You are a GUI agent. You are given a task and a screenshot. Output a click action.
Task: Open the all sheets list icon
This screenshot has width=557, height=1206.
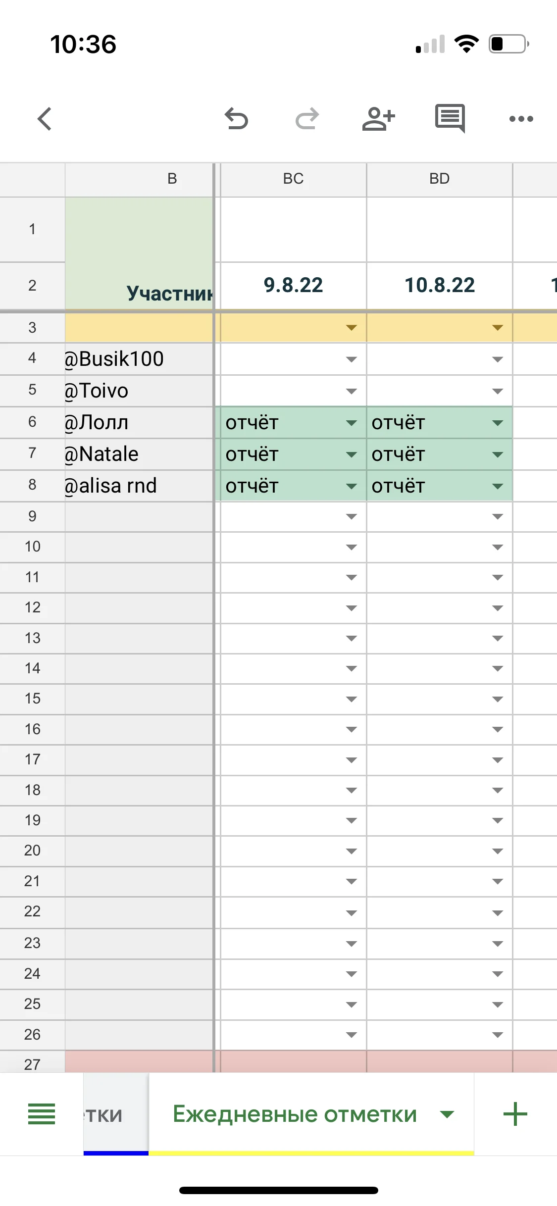tap(42, 1114)
